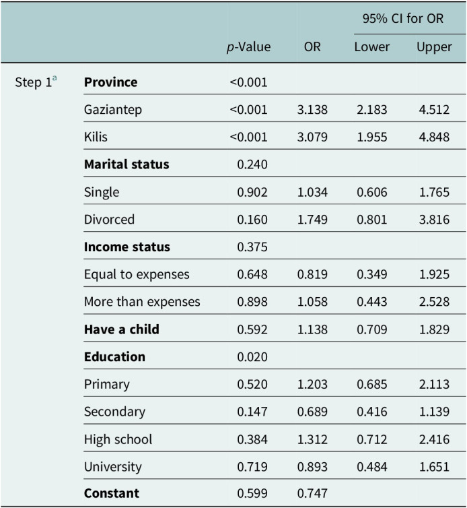Click the More than expenses row label
467x508 pixels.
coord(142,302)
